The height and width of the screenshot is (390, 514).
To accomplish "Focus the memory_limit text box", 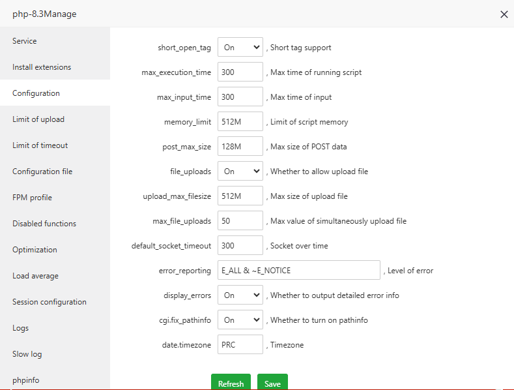I will pos(240,122).
